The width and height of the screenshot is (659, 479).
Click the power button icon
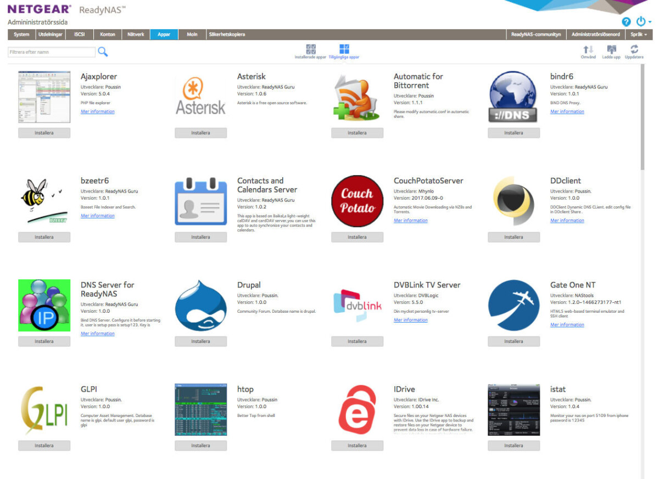[641, 21]
